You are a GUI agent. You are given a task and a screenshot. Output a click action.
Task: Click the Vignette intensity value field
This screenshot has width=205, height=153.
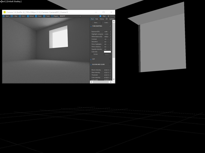pos(107,49)
